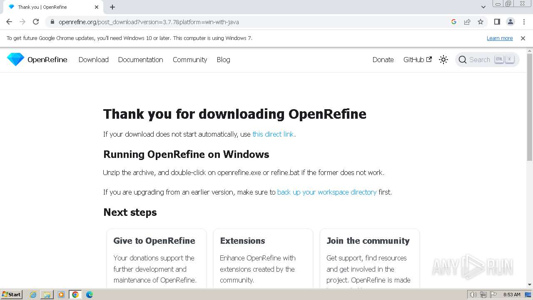Open the Chrome profile menu
The image size is (533, 300).
(510, 22)
